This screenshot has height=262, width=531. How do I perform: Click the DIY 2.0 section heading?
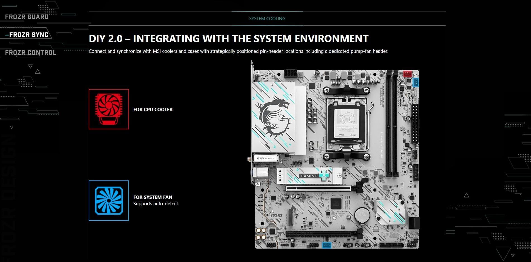coord(229,39)
